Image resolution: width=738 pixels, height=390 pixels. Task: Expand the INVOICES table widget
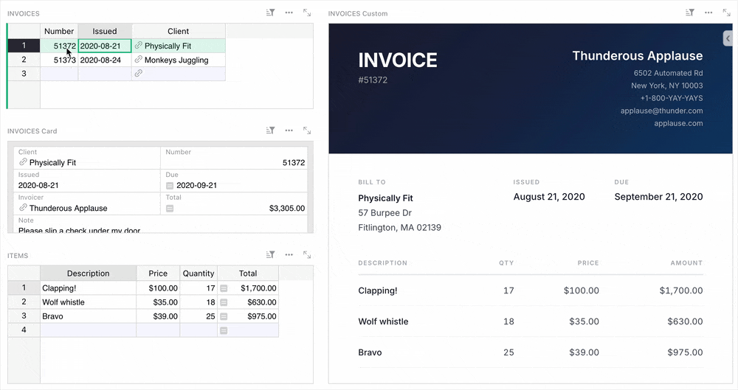[x=307, y=13]
